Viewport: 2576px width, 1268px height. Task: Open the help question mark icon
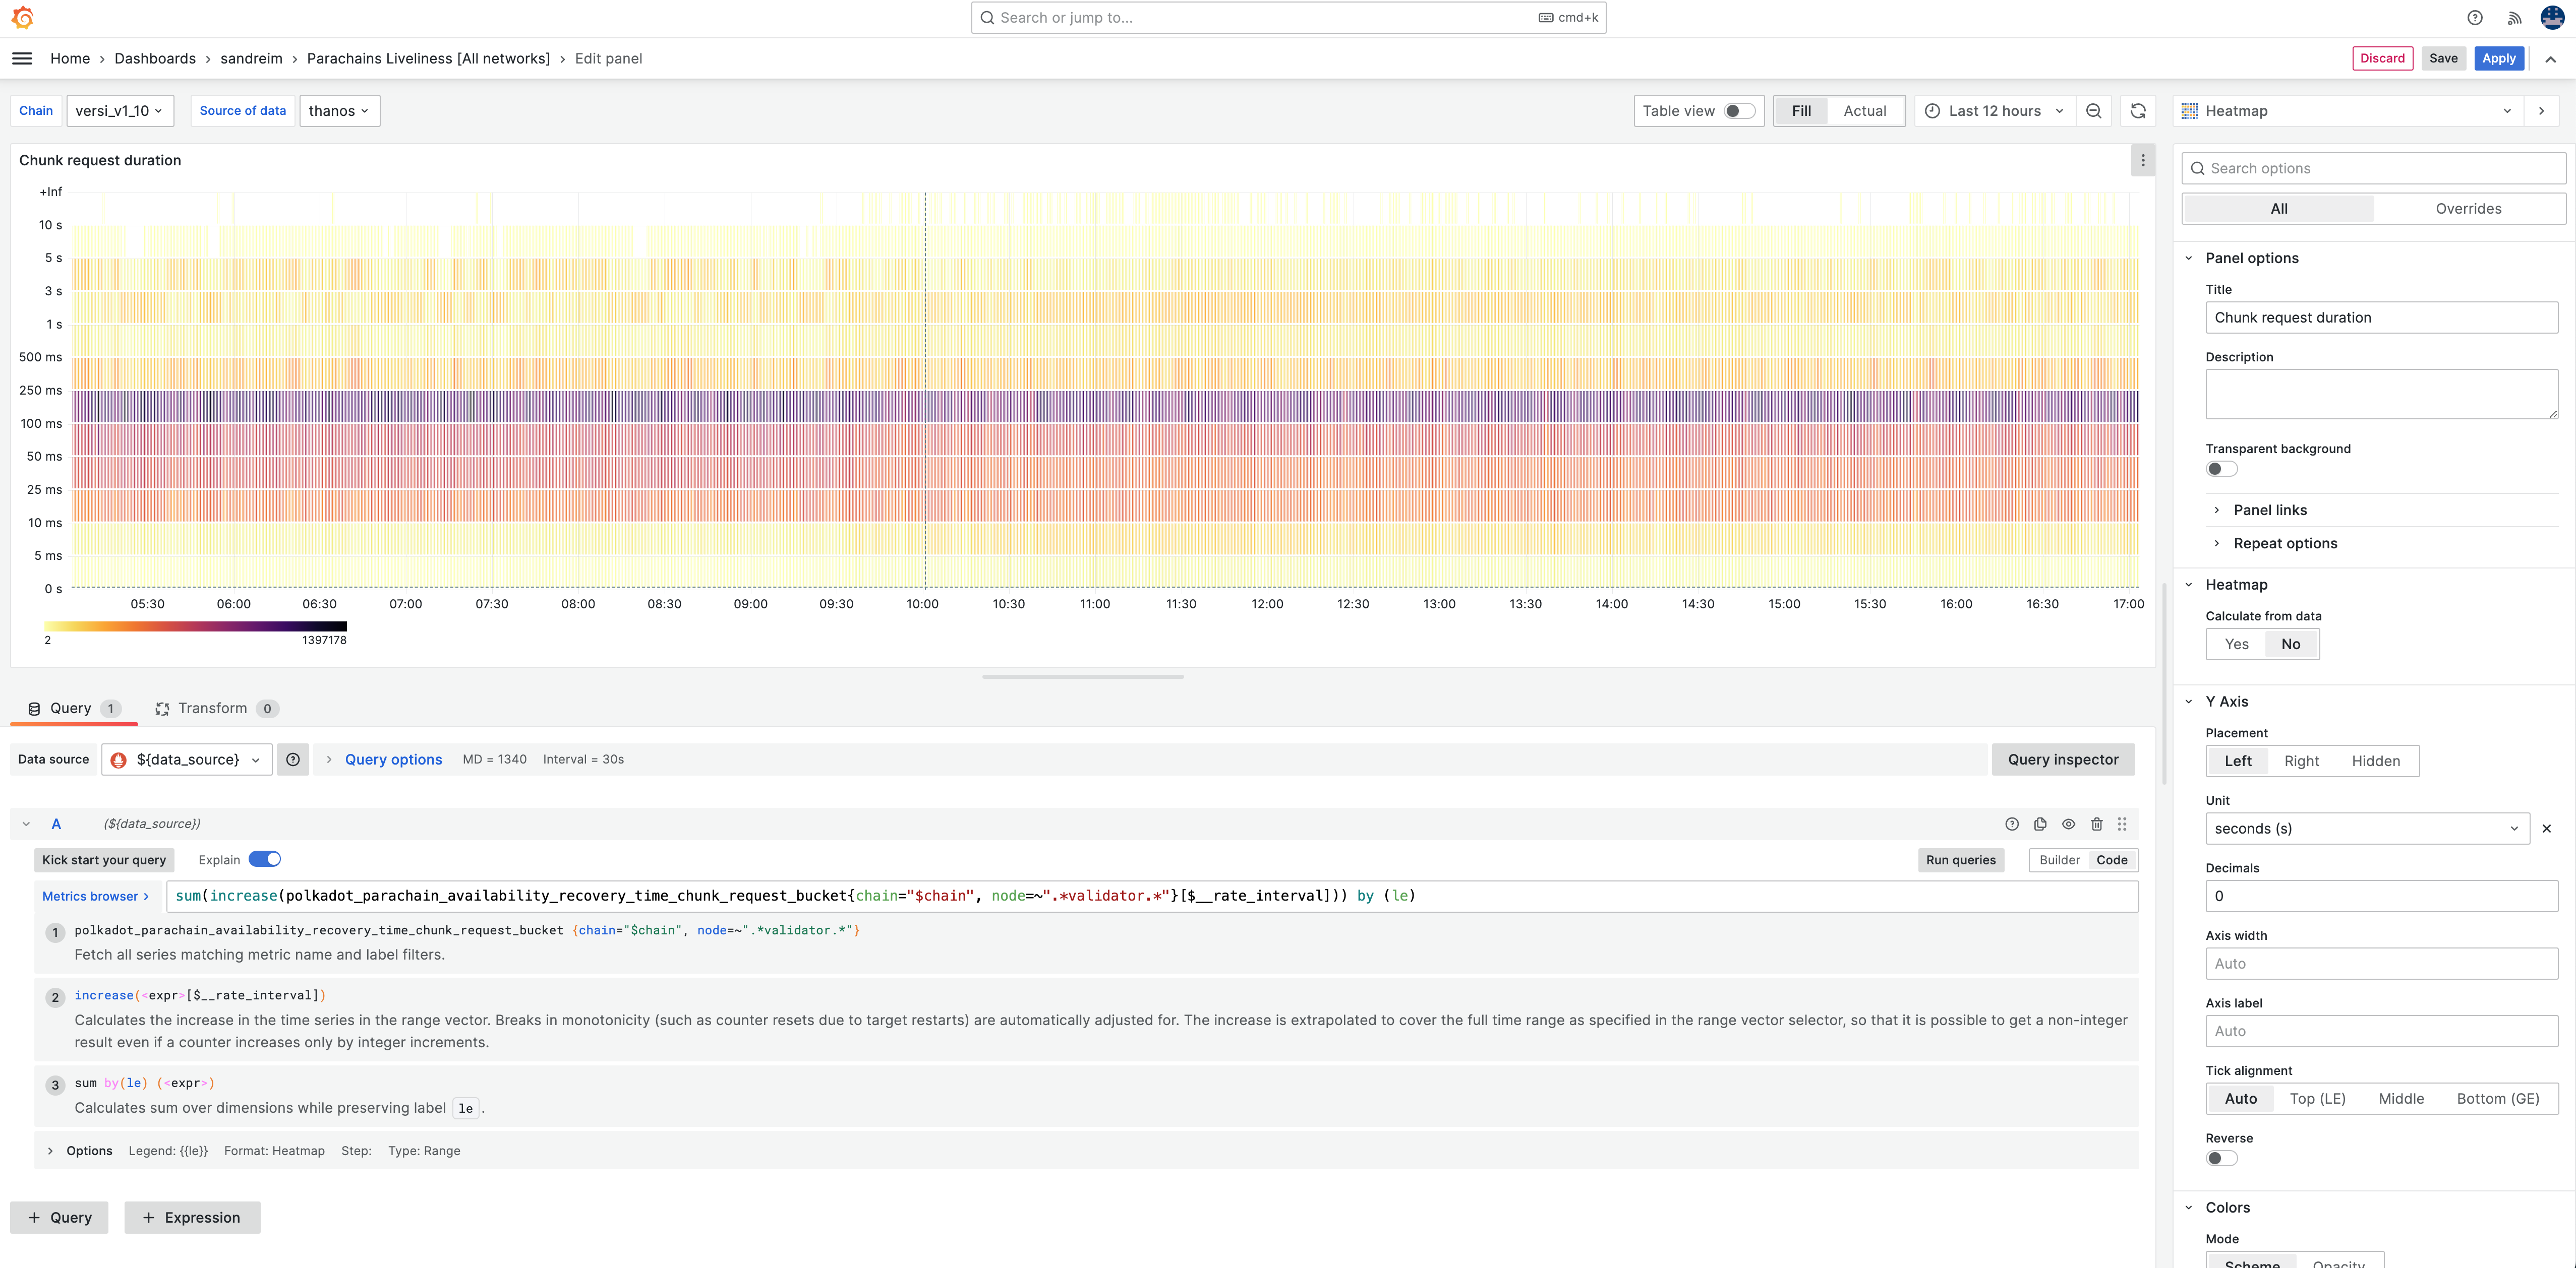pyautogui.click(x=2475, y=18)
